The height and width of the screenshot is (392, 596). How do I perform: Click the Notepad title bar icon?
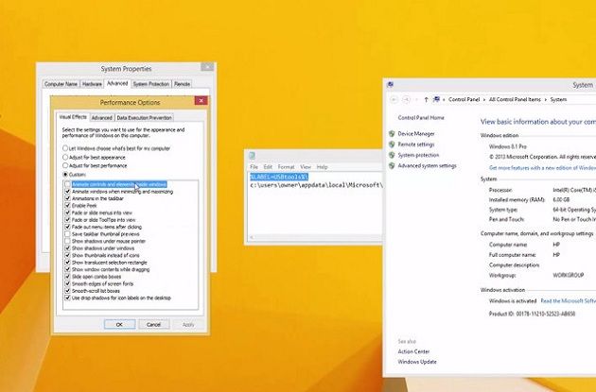252,155
